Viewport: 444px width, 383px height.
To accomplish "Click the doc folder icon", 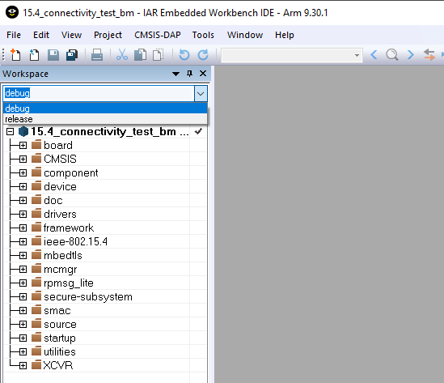I will 36,199.
